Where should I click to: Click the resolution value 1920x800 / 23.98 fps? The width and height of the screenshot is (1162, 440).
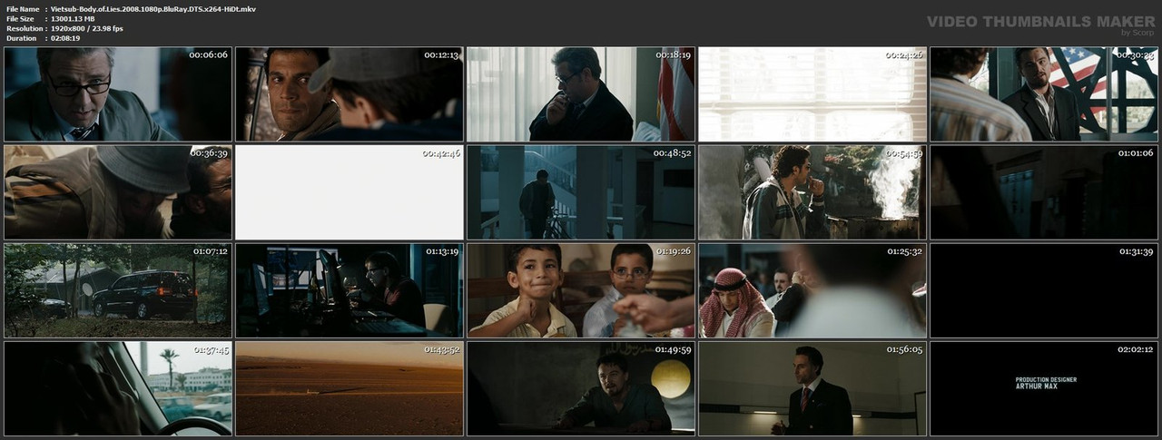pos(87,28)
